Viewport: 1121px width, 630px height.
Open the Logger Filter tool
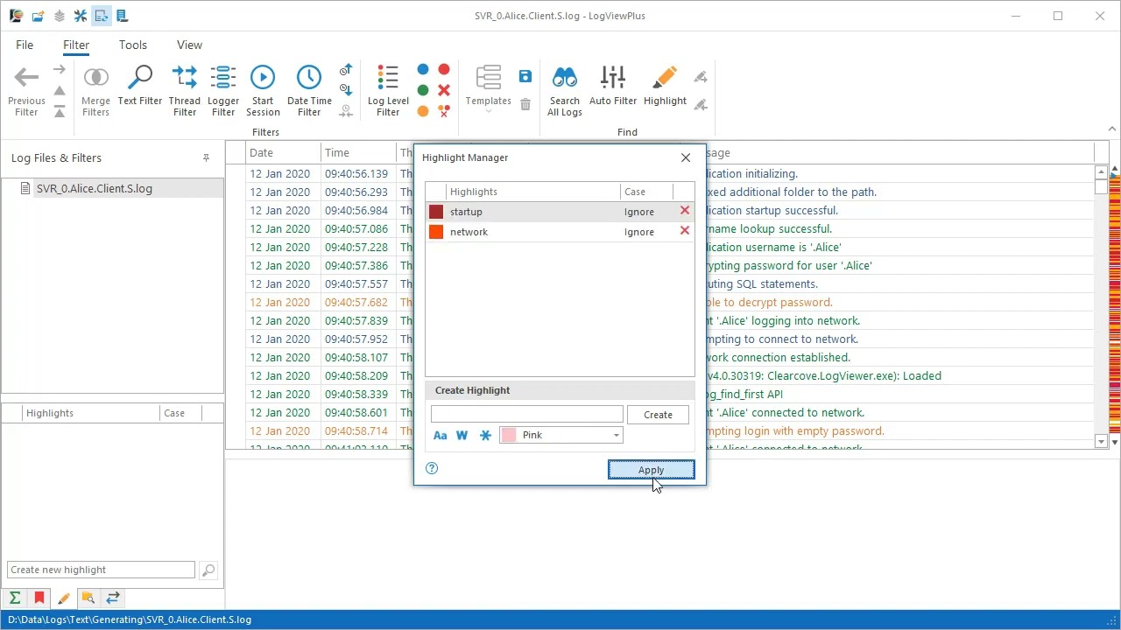223,91
